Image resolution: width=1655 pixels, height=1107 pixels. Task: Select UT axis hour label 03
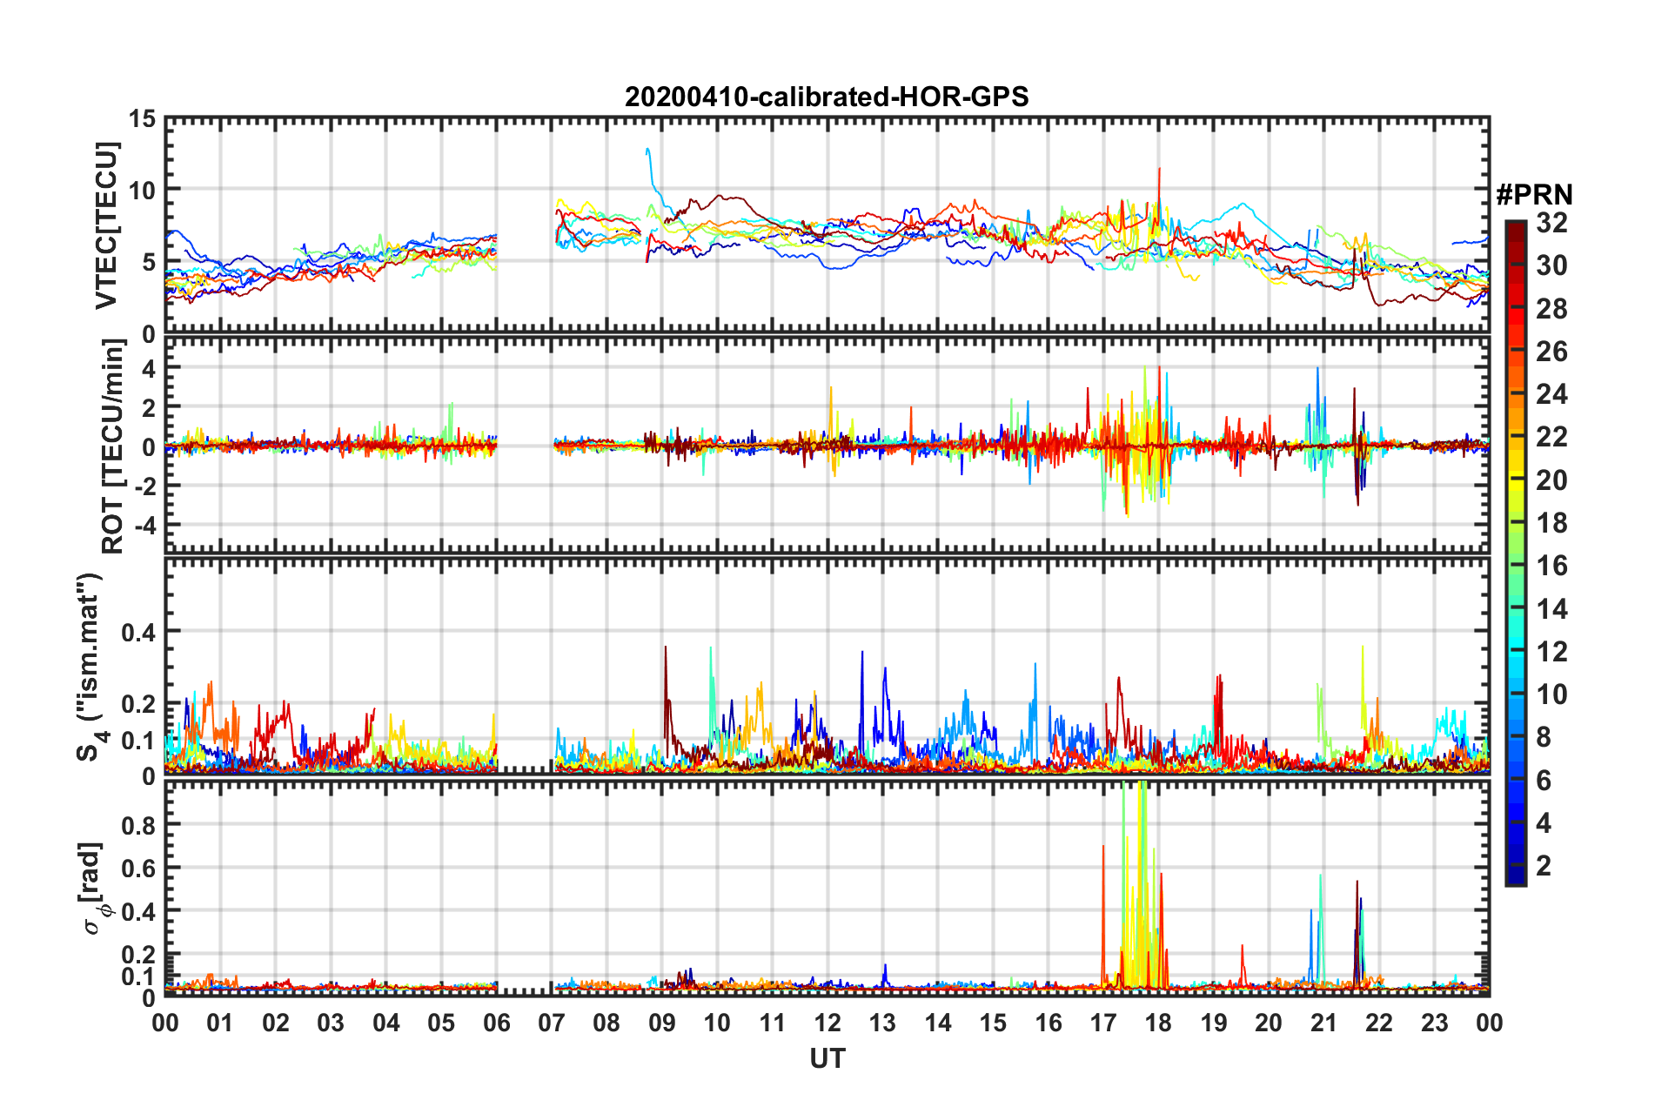331,1023
